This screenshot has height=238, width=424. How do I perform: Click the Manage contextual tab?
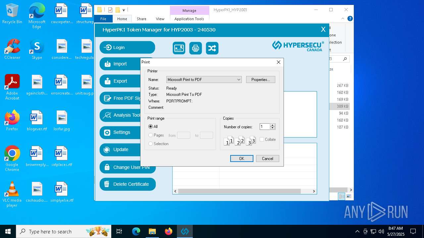pos(189,11)
